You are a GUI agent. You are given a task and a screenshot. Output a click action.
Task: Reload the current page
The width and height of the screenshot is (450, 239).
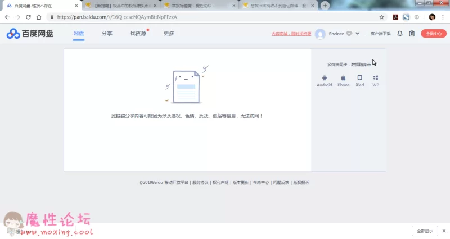coord(28,17)
